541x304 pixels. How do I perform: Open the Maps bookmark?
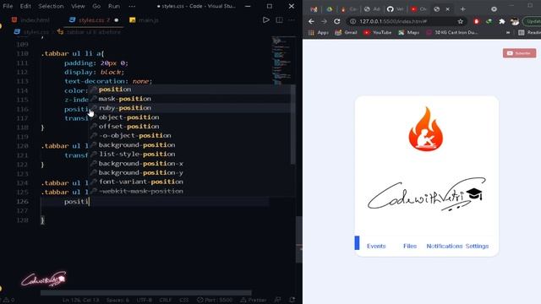point(408,32)
